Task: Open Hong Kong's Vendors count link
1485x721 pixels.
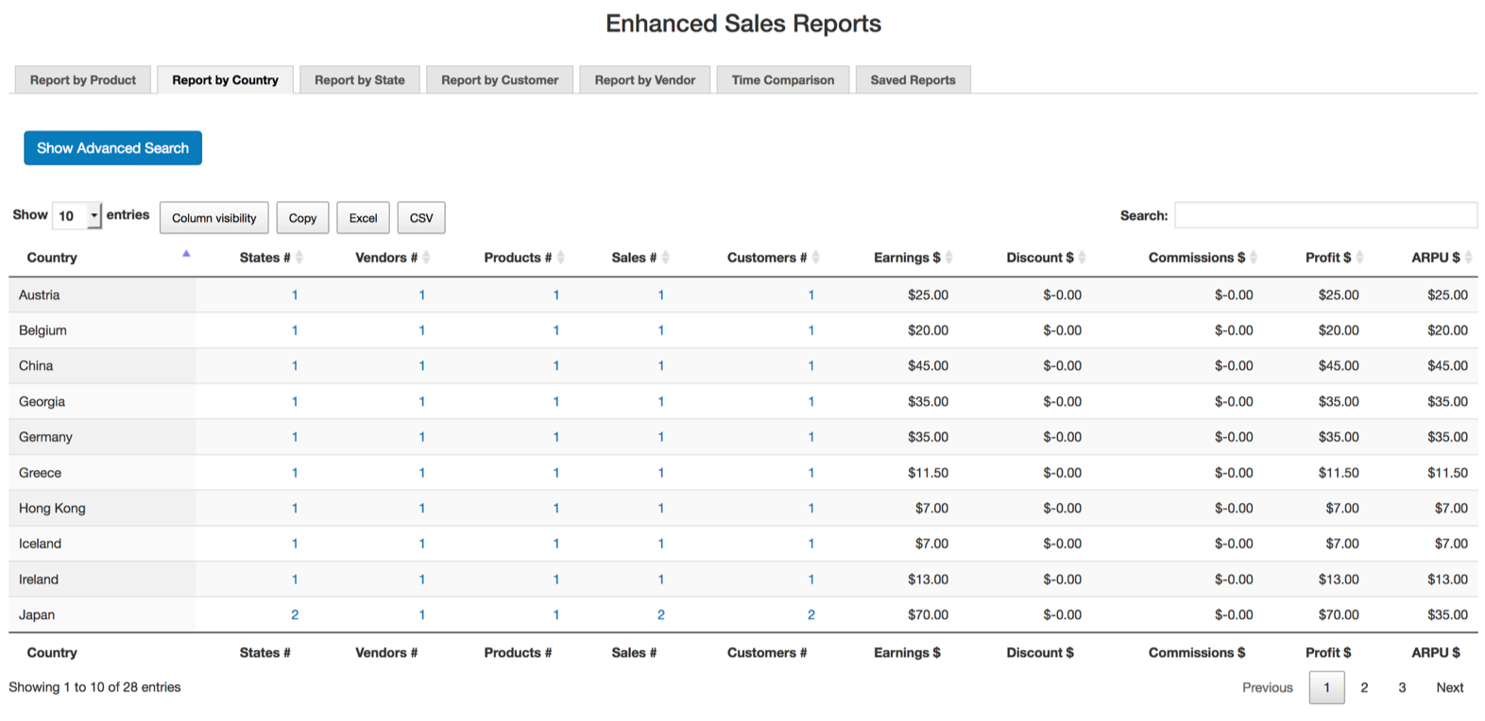Action: [422, 509]
